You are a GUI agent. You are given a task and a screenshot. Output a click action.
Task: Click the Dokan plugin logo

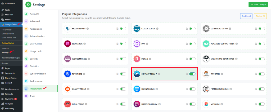pyautogui.click(x=137, y=59)
